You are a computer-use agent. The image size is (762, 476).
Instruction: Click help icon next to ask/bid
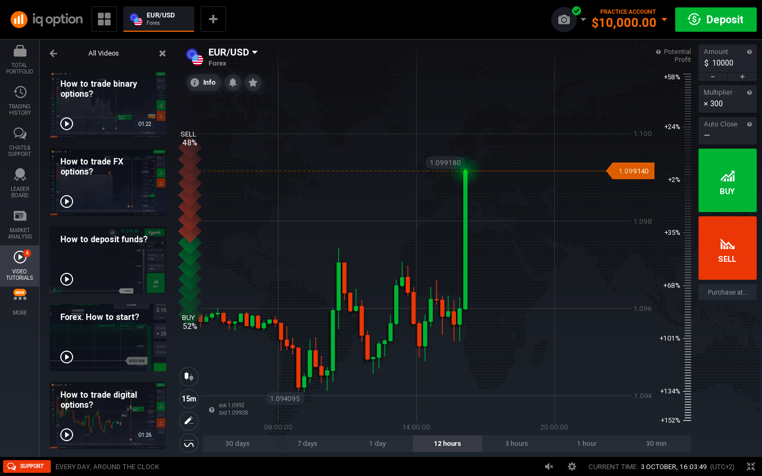(212, 410)
